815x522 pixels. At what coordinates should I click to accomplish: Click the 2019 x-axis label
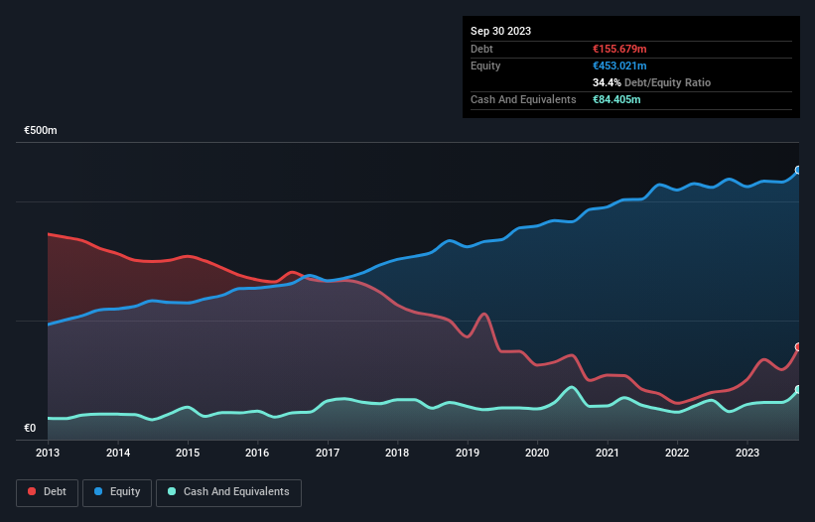pos(468,453)
